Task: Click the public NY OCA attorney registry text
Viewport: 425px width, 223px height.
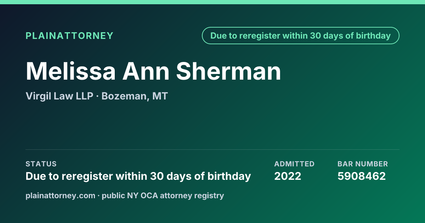Action: pos(163,196)
